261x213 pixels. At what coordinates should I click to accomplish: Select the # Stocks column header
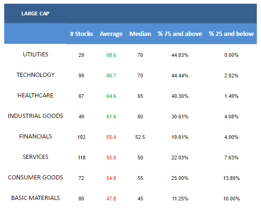click(x=81, y=34)
